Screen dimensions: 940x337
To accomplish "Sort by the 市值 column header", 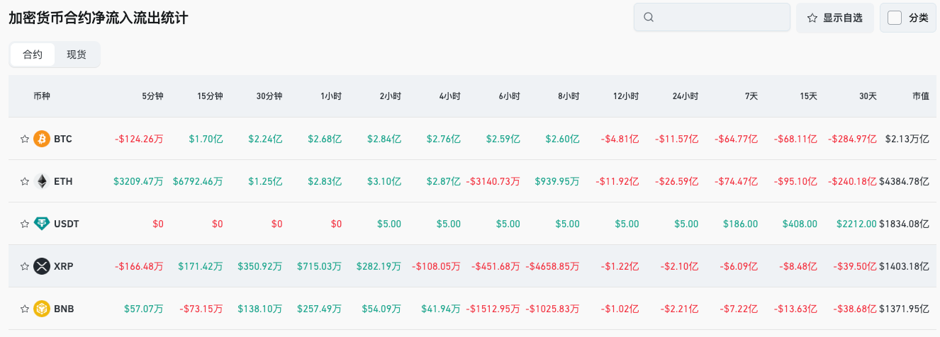I will [920, 96].
